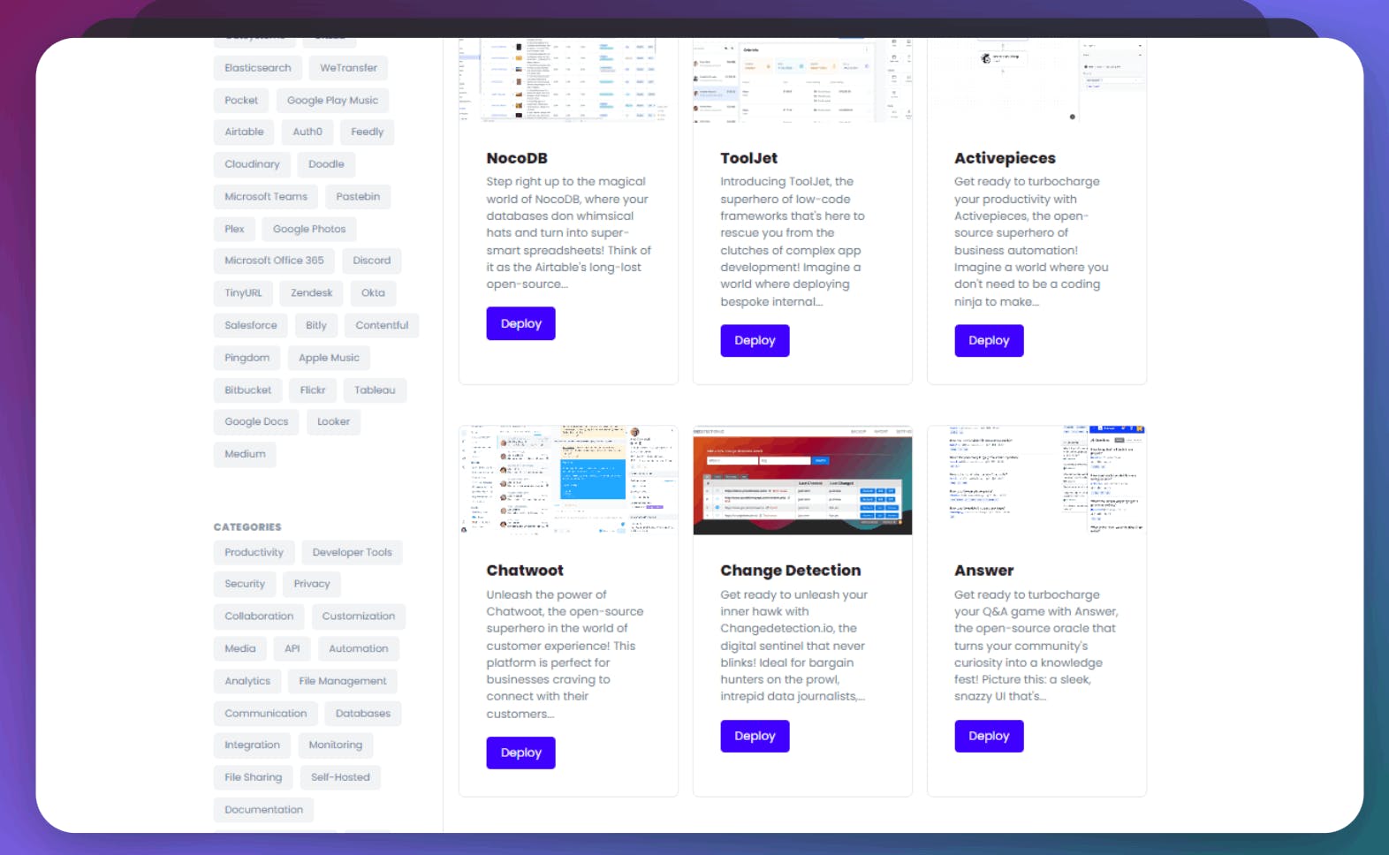Image resolution: width=1389 pixels, height=855 pixels.
Task: Select the File Sharing category
Action: [254, 778]
